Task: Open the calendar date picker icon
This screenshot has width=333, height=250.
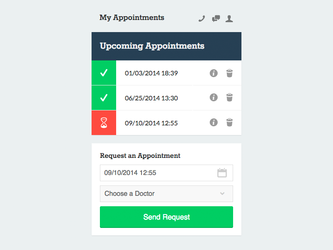Action: [x=222, y=173]
